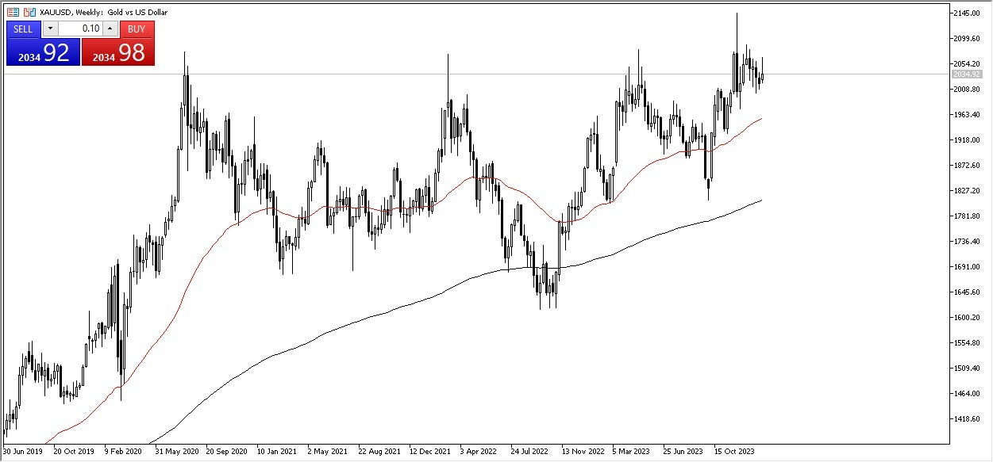The width and height of the screenshot is (993, 462).
Task: Open the Depth of Market icon
Action: [x=13, y=12]
